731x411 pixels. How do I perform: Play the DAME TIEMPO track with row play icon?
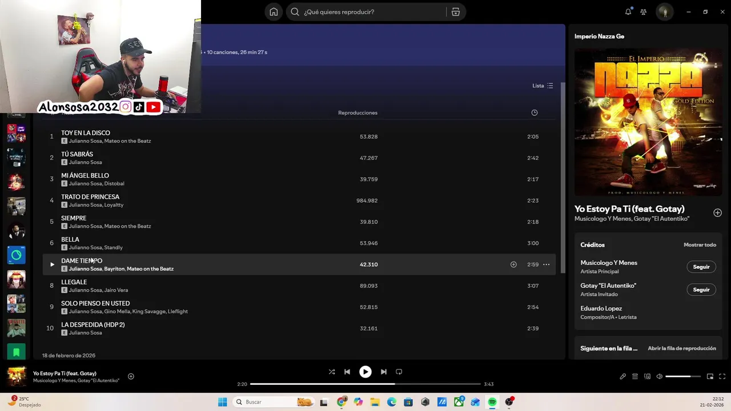pyautogui.click(x=52, y=264)
